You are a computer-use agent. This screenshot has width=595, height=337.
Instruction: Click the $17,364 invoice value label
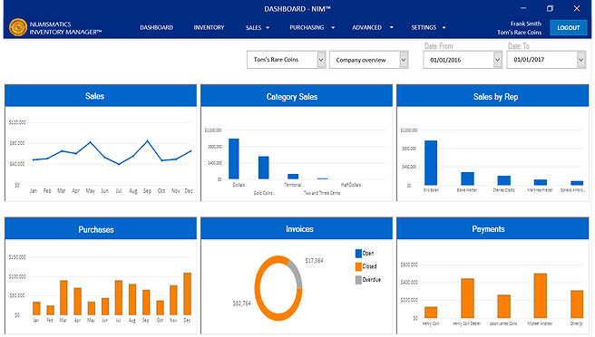click(x=314, y=260)
